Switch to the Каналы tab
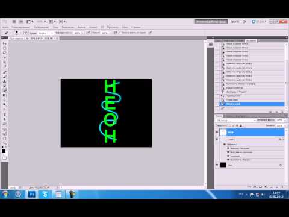 pyautogui.click(x=228, y=116)
